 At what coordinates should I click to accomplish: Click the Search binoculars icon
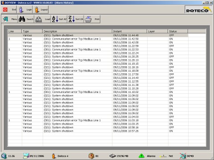[22, 19]
